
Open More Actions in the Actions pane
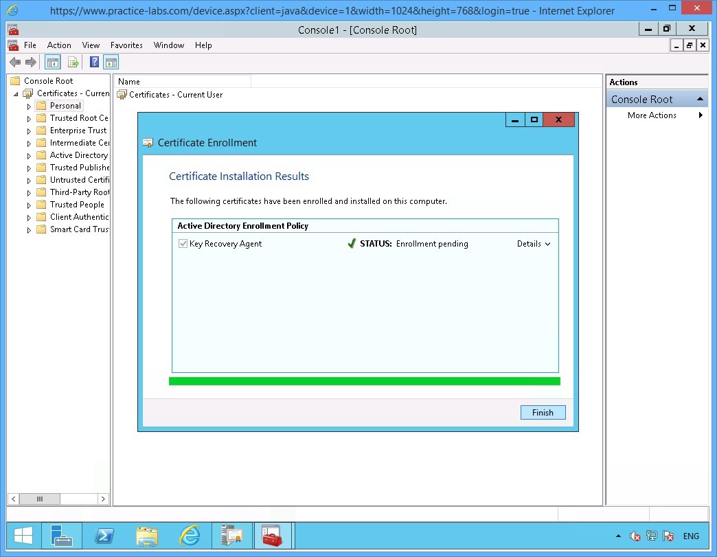651,115
